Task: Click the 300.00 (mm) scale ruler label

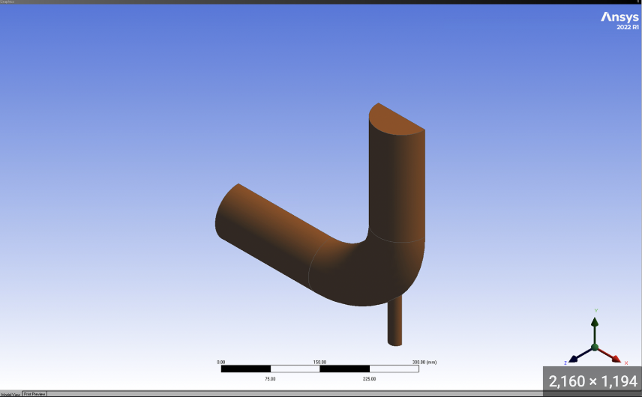Action: pyautogui.click(x=424, y=363)
